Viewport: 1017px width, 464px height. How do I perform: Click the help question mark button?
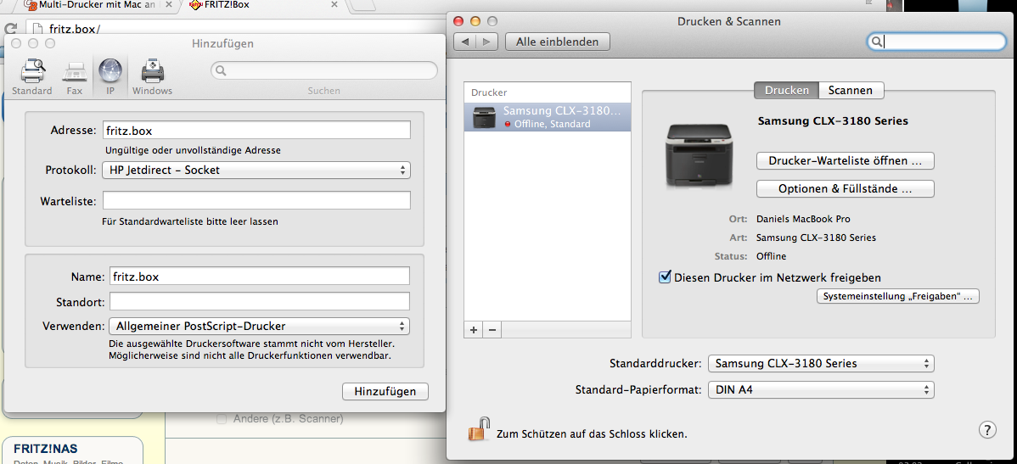click(986, 430)
